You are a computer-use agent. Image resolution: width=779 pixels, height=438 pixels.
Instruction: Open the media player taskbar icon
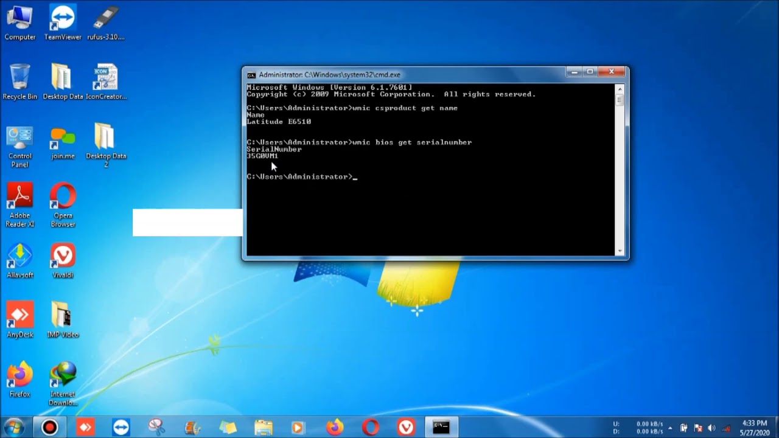(298, 427)
